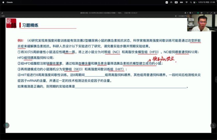
Task: Open Control Center in menu bar
Action: (x=195, y=2)
